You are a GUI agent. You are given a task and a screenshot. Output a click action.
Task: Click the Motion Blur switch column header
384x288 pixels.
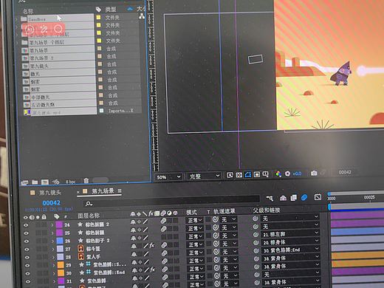[x=163, y=213]
